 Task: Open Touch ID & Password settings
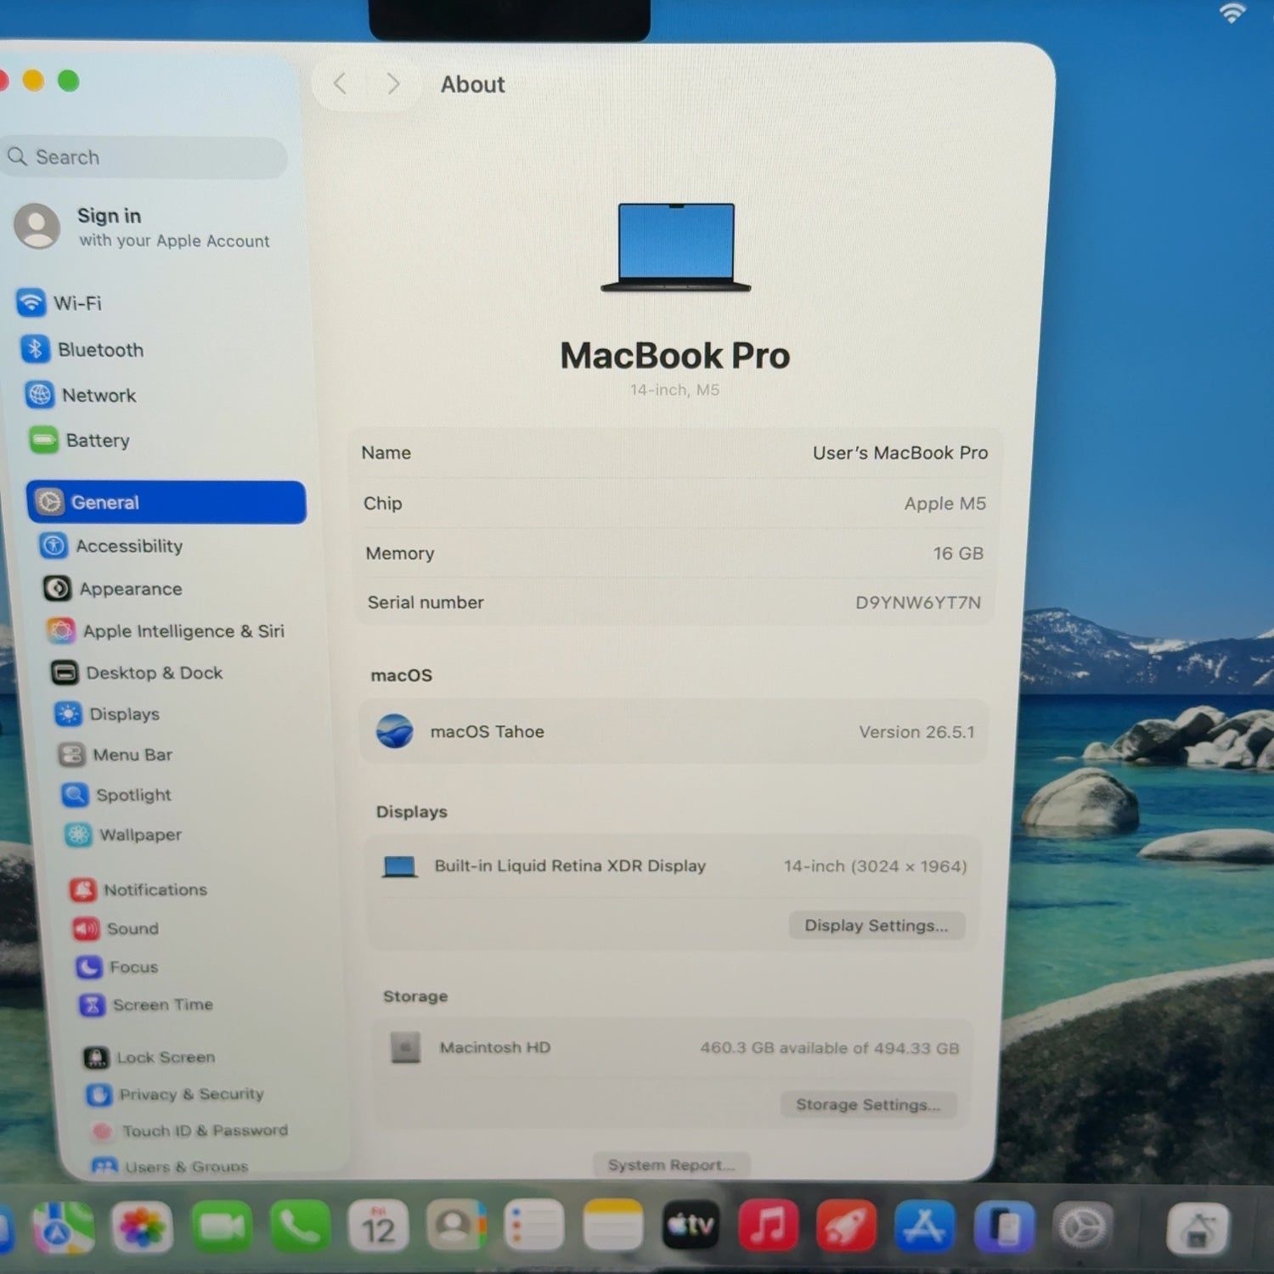coord(189,1130)
